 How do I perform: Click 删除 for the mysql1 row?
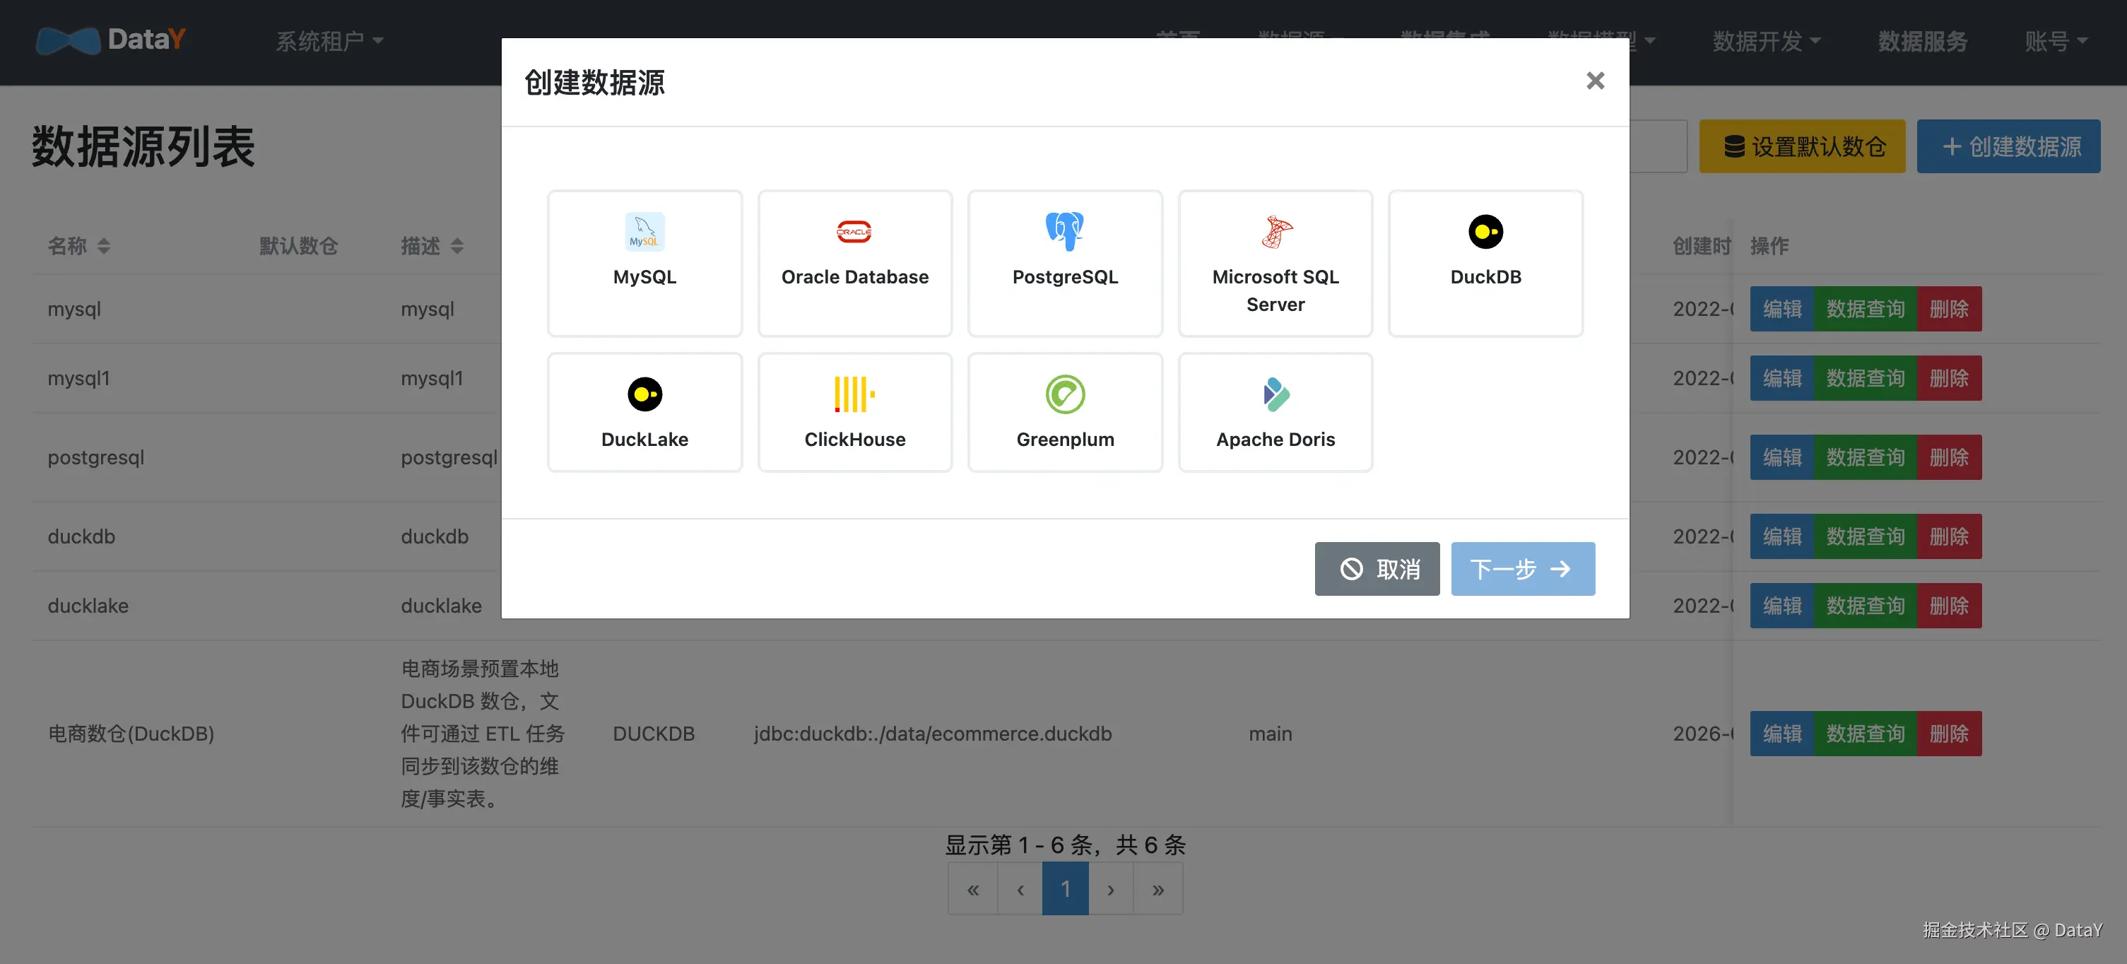1949,378
